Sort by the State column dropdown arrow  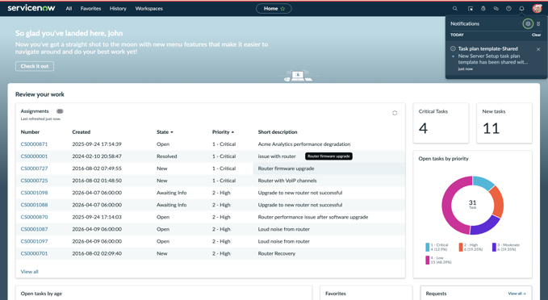(x=172, y=132)
